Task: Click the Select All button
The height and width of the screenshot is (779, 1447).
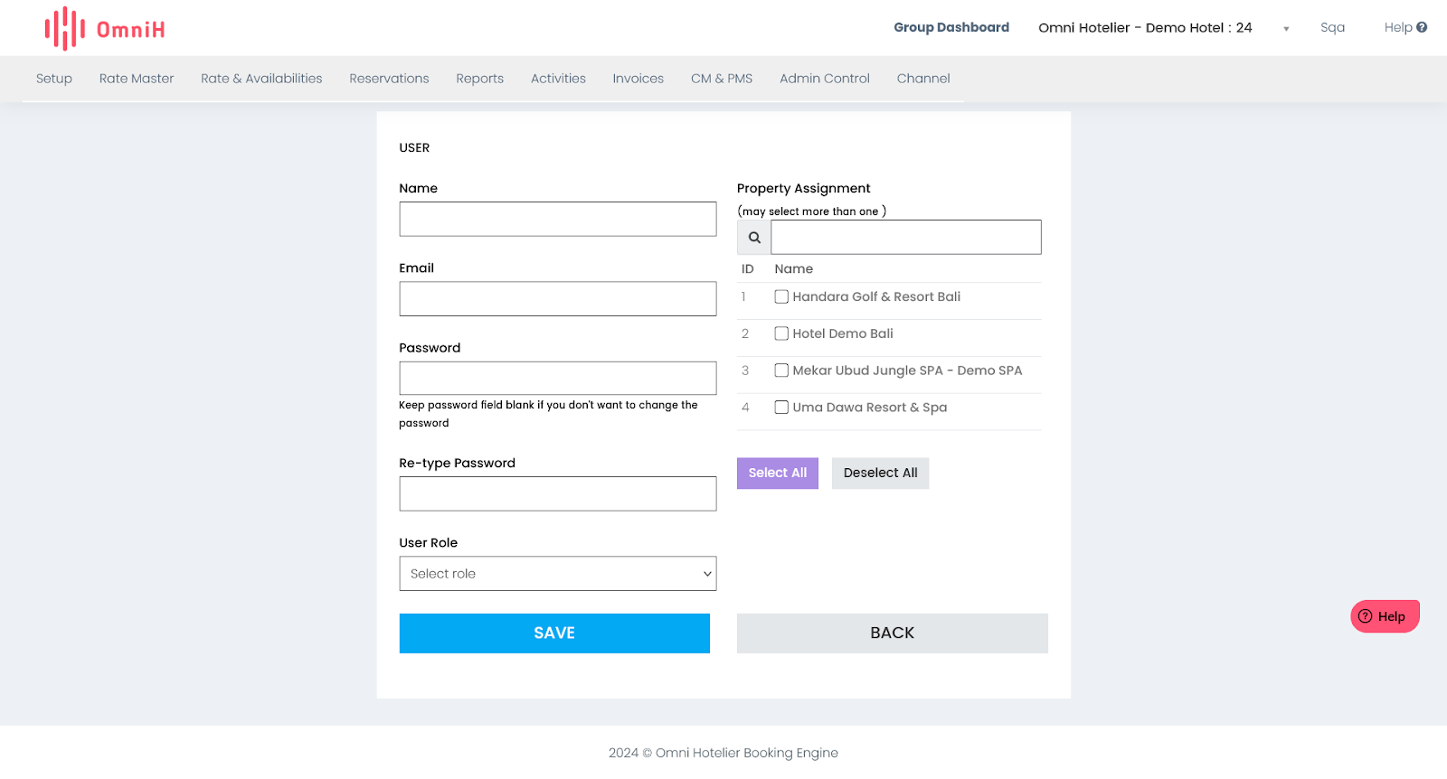Action: click(778, 473)
